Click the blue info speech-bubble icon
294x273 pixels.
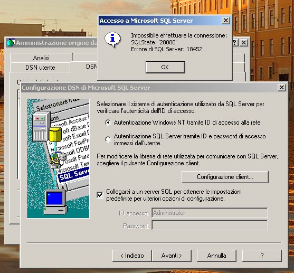coord(112,40)
